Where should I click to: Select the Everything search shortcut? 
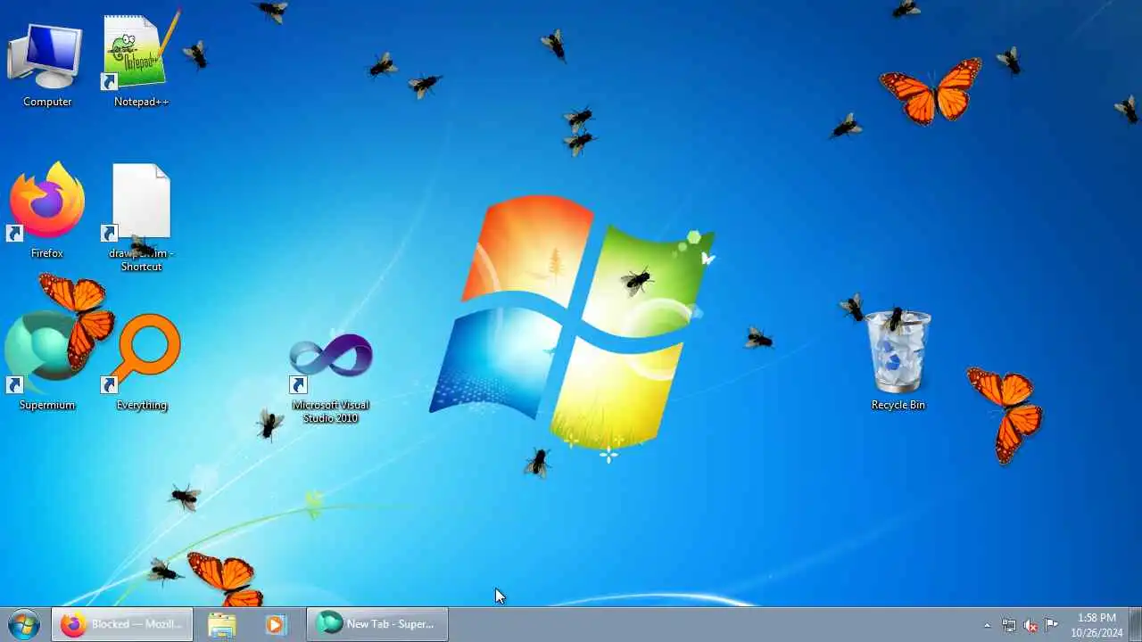click(x=141, y=361)
